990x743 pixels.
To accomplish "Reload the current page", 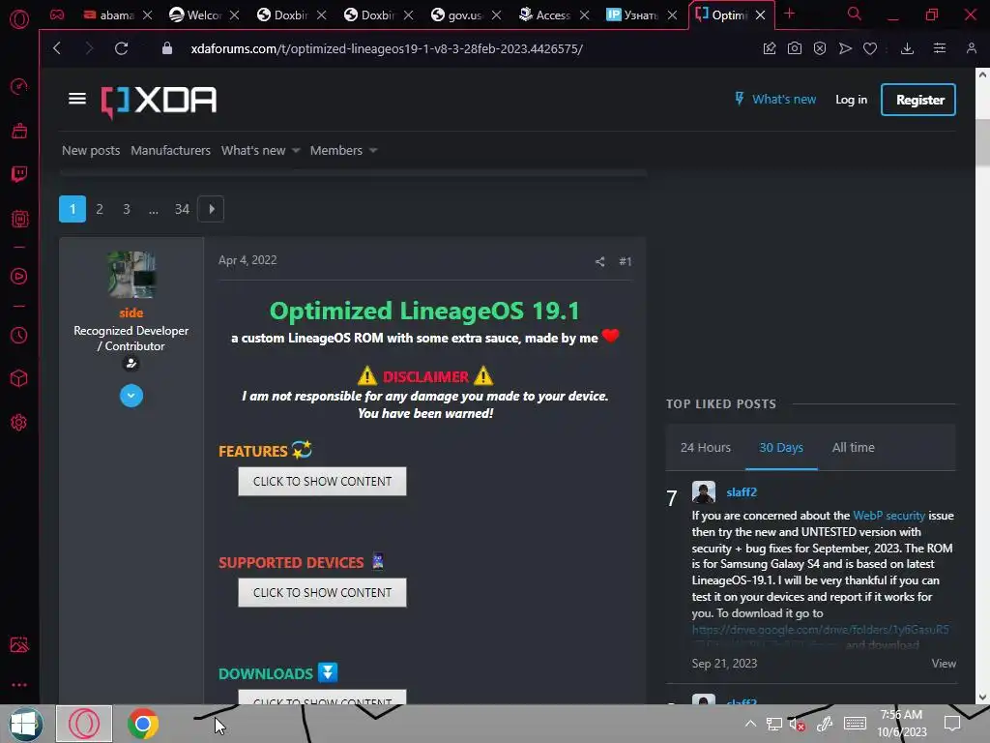I will click(121, 48).
